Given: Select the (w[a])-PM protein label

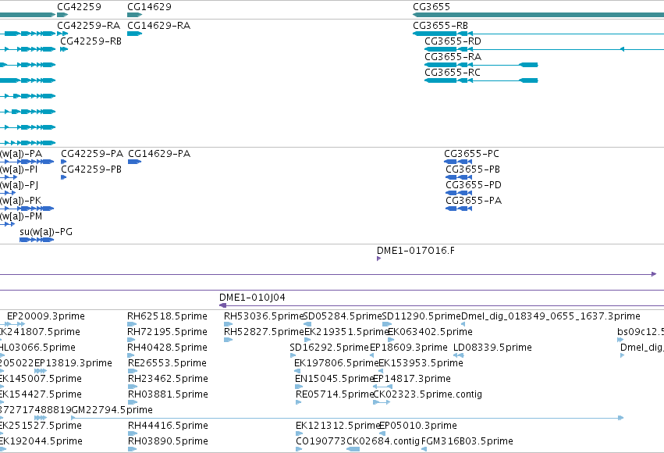Looking at the screenshot, I should point(21,216).
